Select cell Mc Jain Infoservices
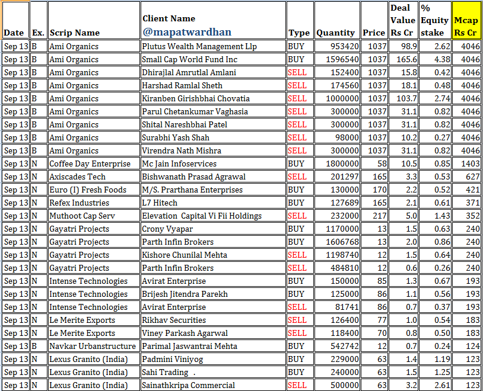This screenshot has height=391, width=483. tap(213, 164)
